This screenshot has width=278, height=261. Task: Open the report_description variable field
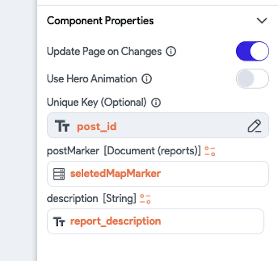(156, 222)
